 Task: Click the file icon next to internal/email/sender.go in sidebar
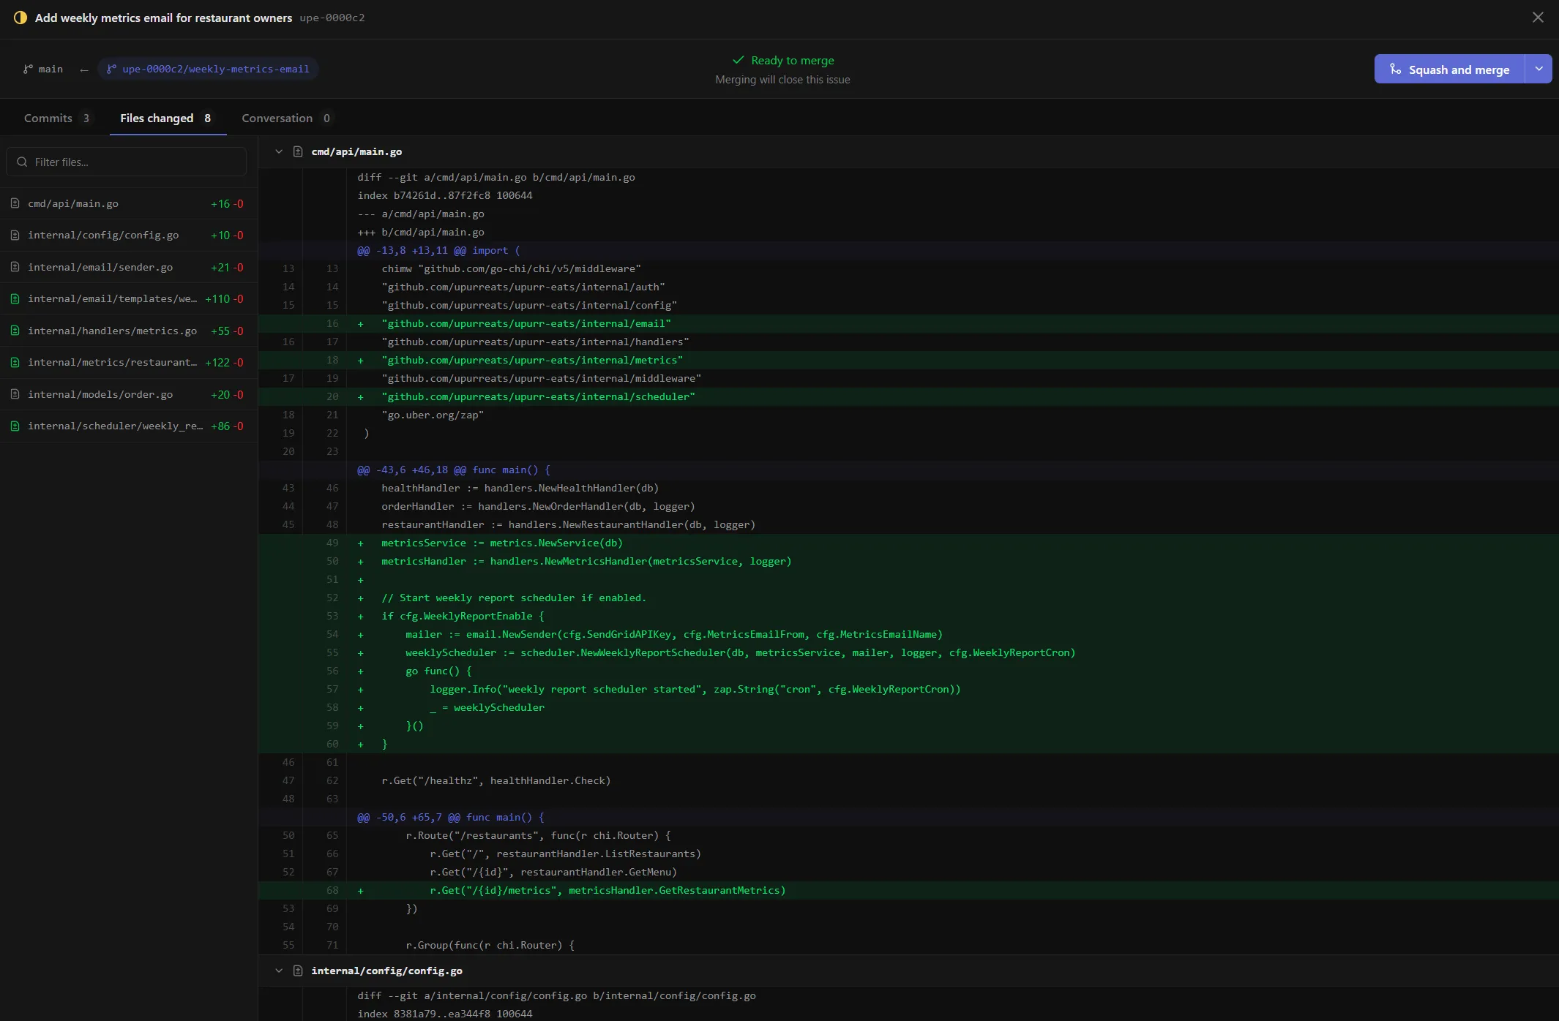(15, 267)
